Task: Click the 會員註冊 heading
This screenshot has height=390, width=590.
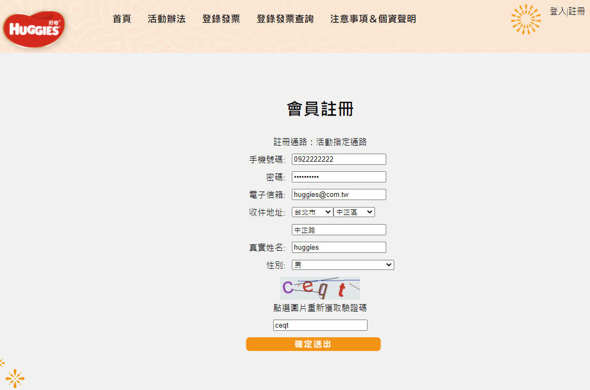Action: pos(320,109)
